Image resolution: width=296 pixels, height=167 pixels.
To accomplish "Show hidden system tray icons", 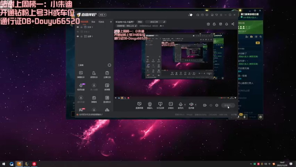I will [x=251, y=164].
